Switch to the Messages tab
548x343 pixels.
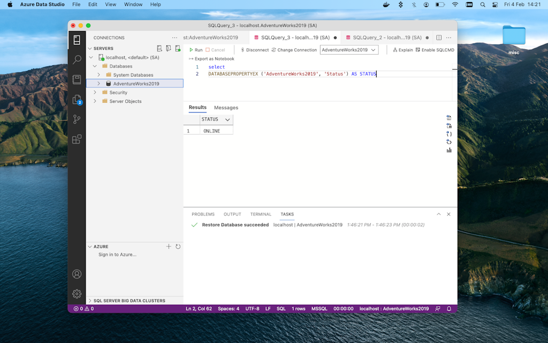[x=226, y=108]
